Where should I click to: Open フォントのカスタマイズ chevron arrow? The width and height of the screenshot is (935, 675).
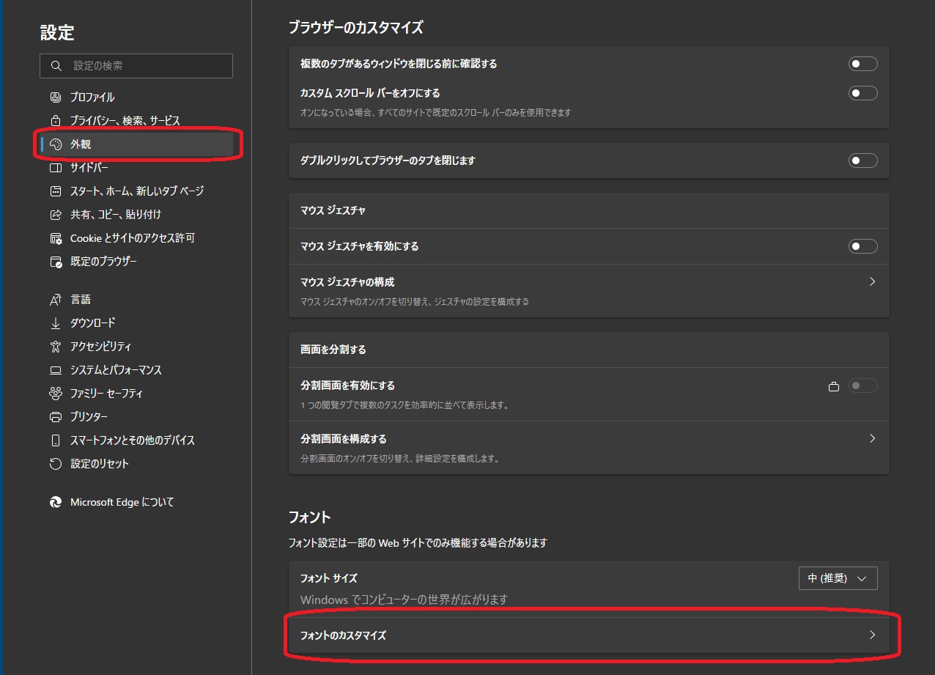point(872,635)
